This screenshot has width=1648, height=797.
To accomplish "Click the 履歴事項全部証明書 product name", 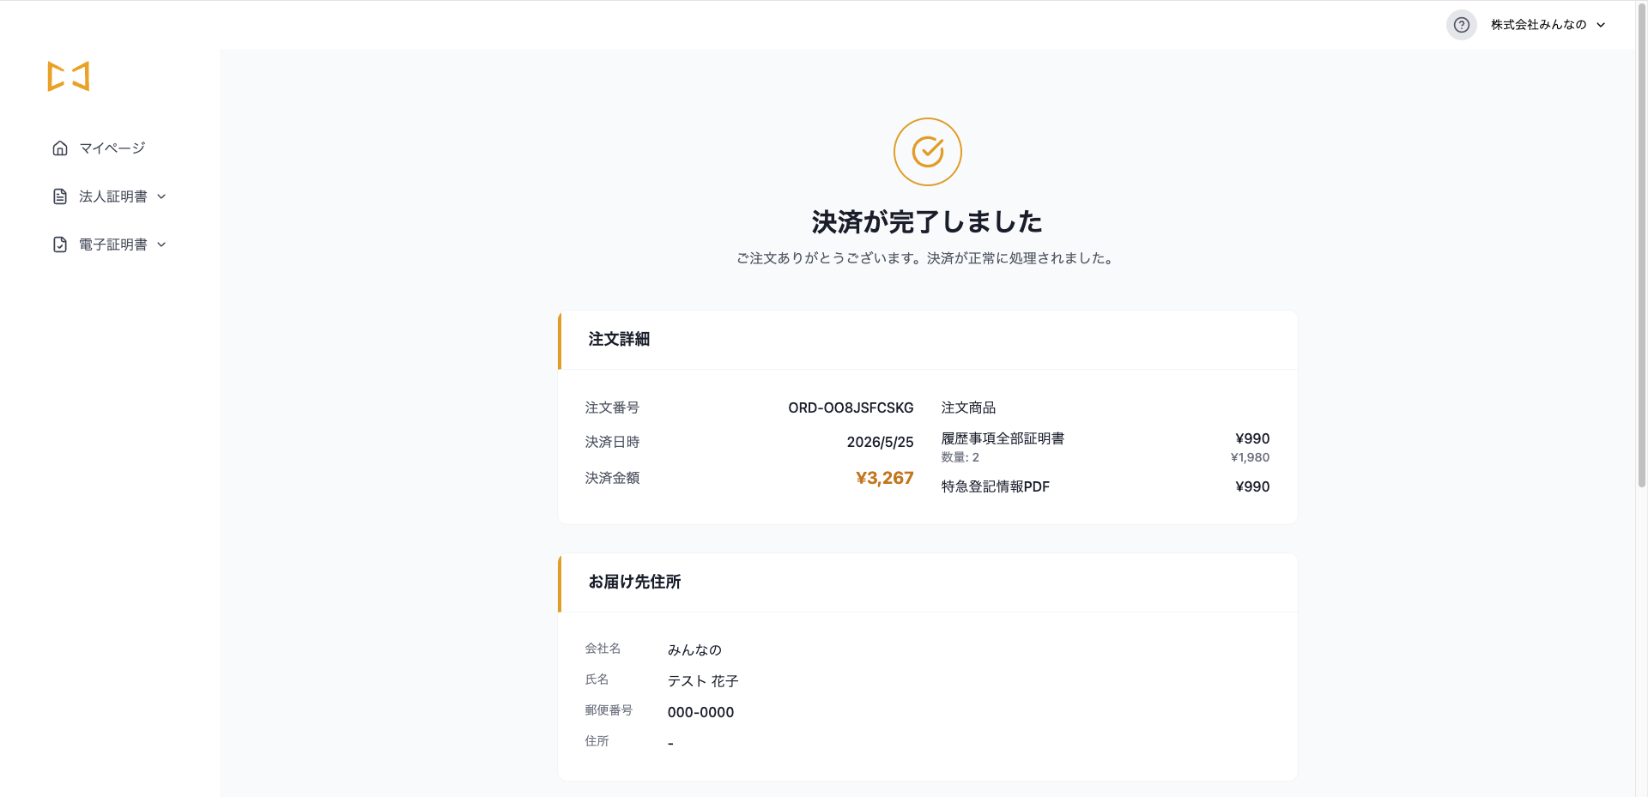I will [1003, 438].
